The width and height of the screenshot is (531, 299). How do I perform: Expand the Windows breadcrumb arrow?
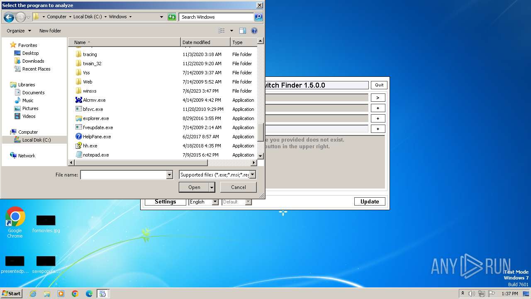pos(130,17)
